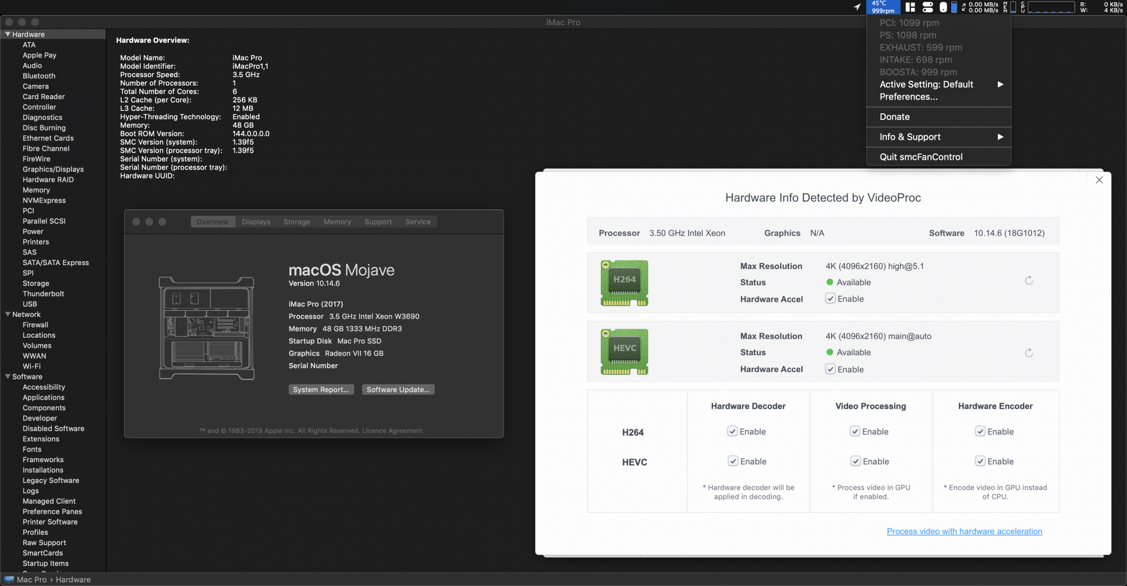Select the Overview tab
Viewport: 1127px width, 586px height.
tap(213, 222)
